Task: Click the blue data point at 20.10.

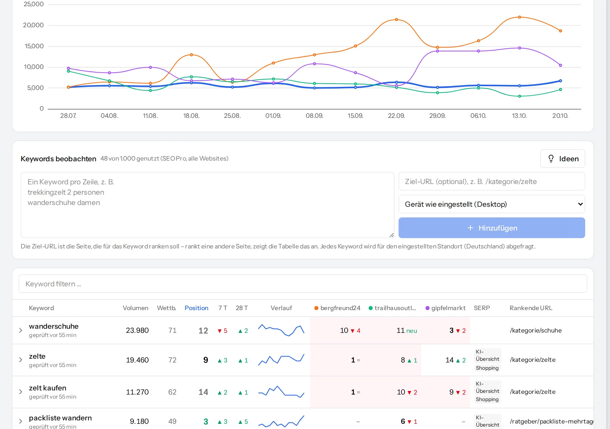Action: click(560, 81)
